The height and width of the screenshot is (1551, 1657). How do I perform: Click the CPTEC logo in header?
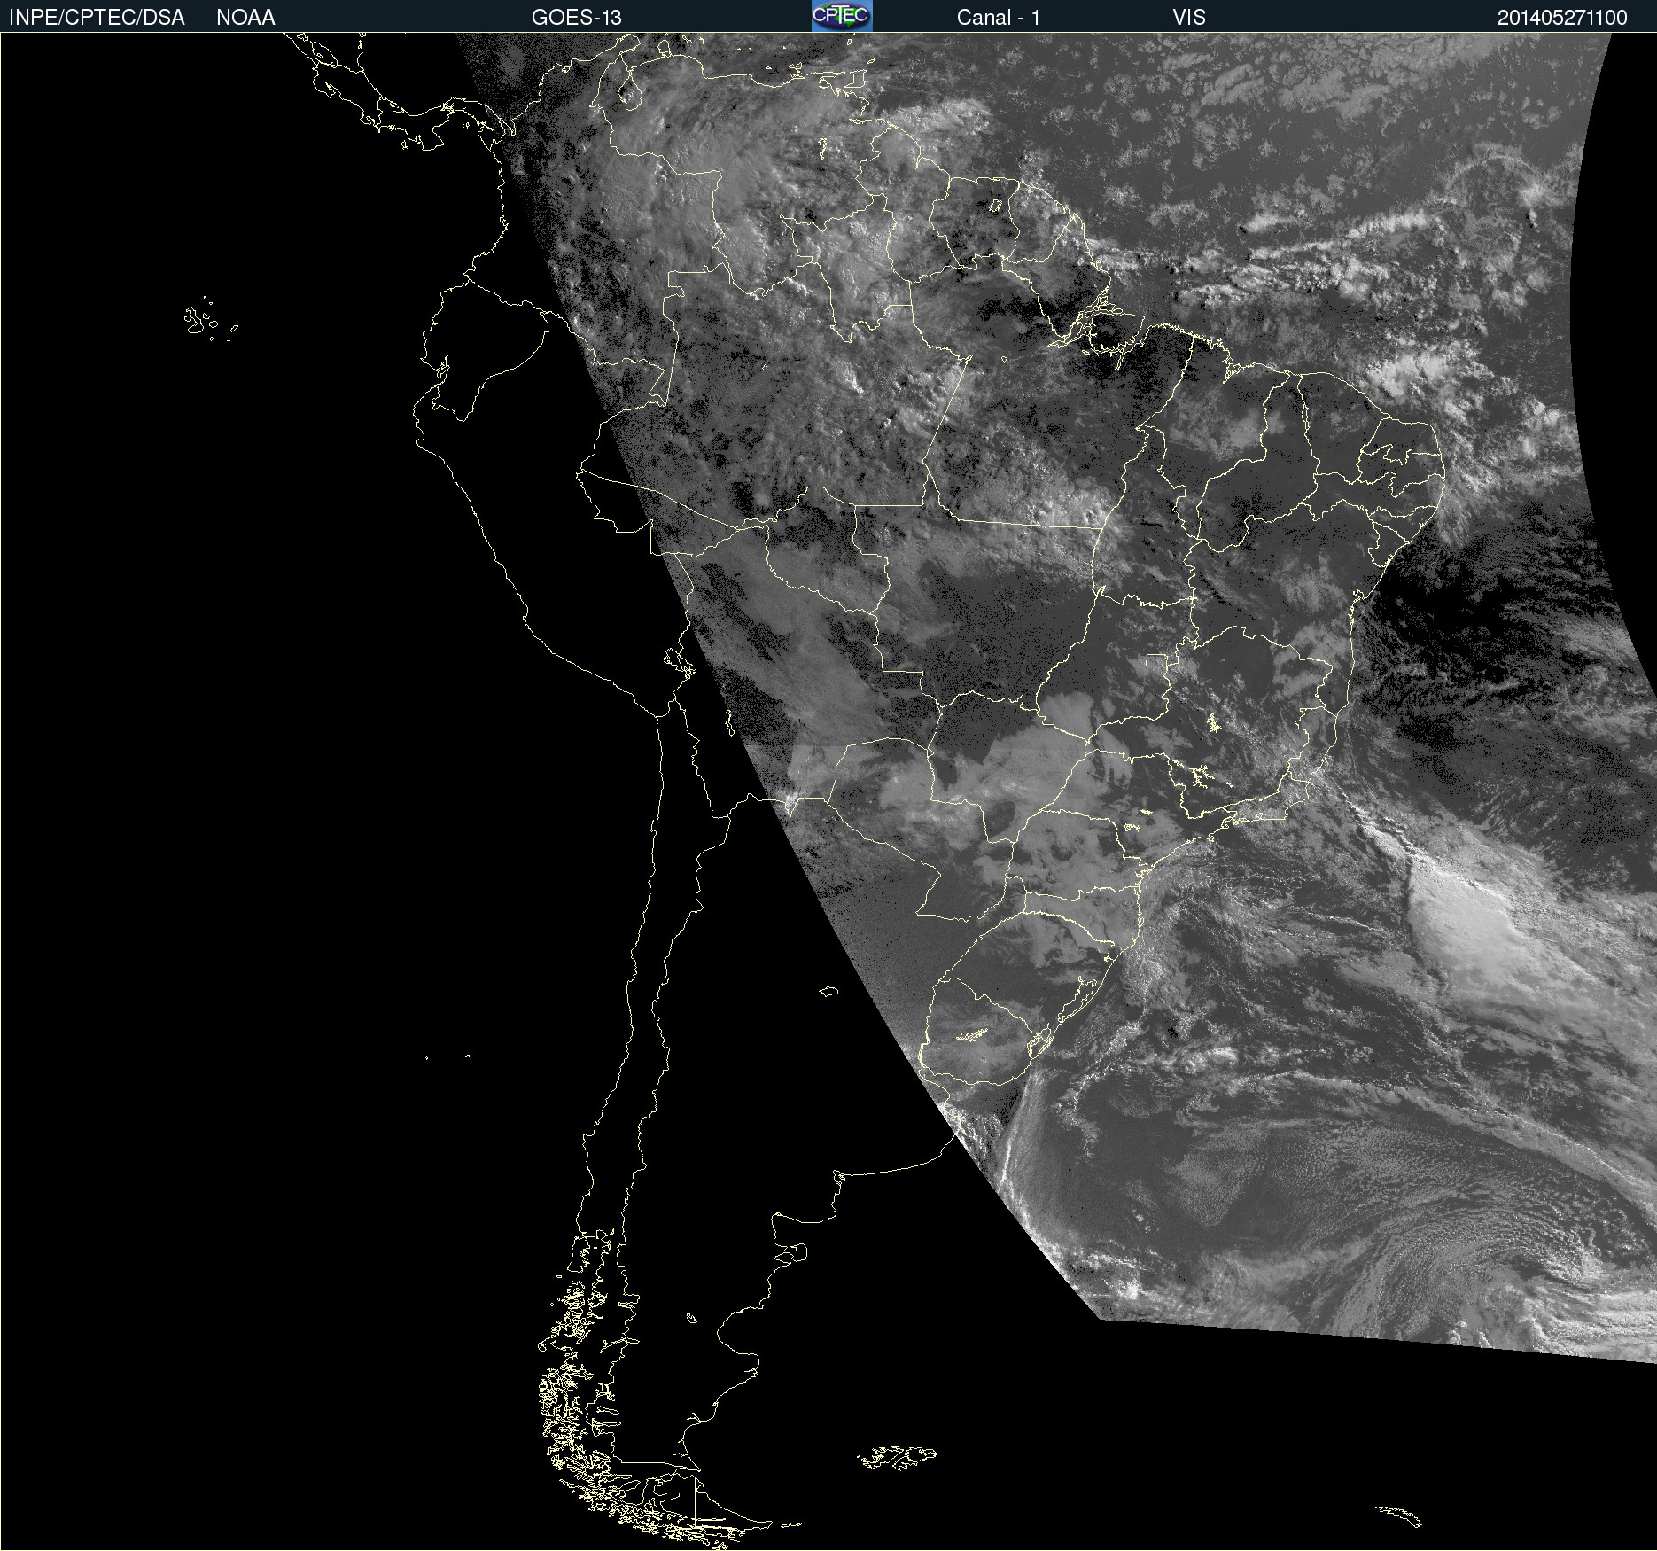coord(842,16)
